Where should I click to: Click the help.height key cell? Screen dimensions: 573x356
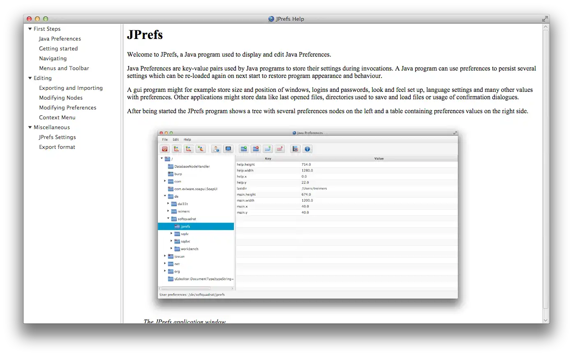[x=246, y=164]
